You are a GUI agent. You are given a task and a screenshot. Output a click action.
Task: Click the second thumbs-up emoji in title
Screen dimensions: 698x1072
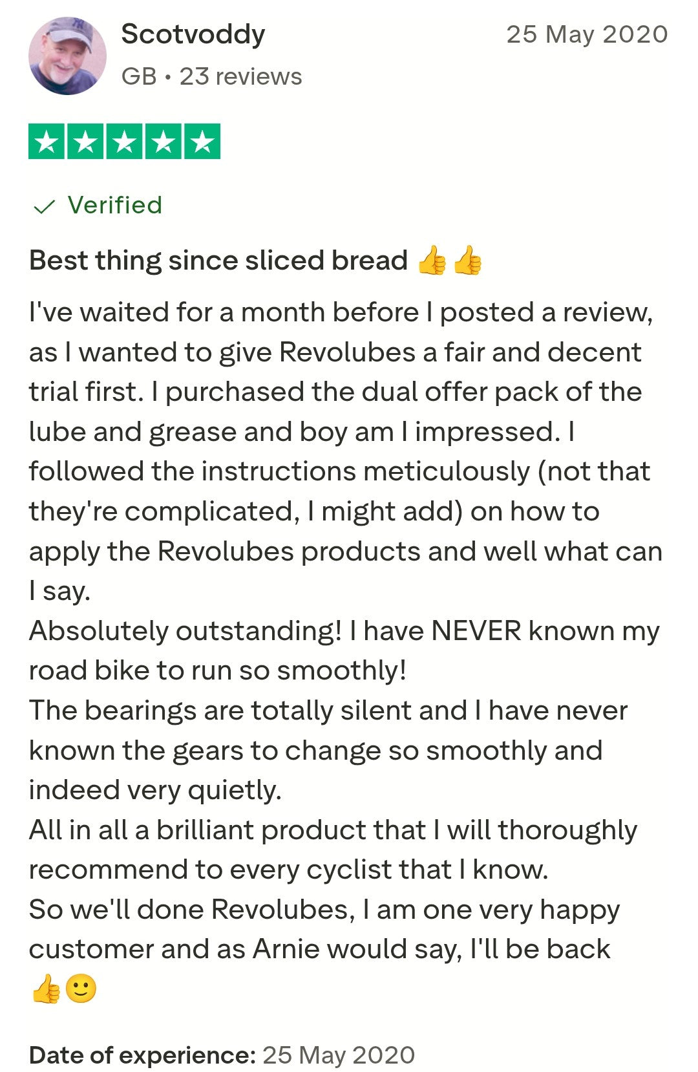467,261
